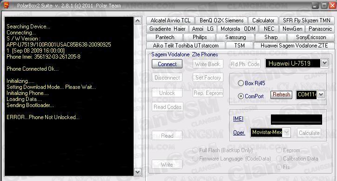Switch to the Calculator tab
Screen dimensions: 337x181
(263, 20)
